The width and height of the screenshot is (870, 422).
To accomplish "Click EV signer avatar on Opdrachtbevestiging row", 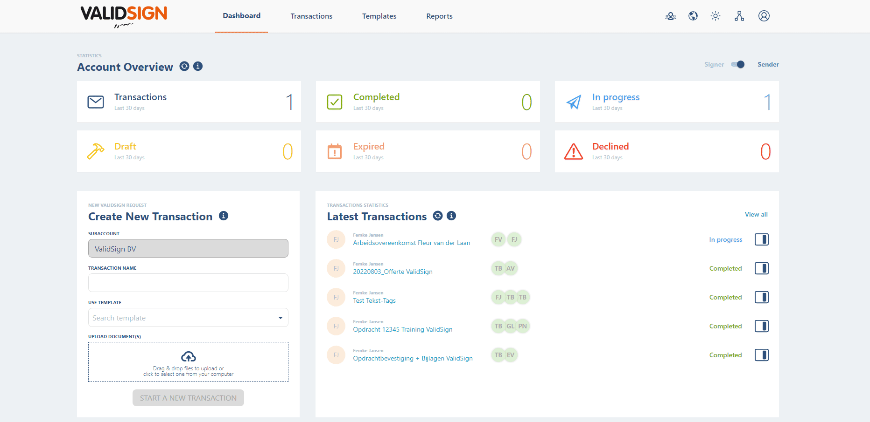I will (x=511, y=355).
